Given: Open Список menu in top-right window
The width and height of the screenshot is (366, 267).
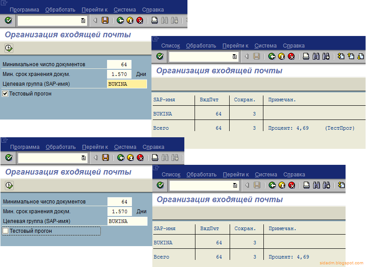Looking at the screenshot, I should [x=171, y=46].
